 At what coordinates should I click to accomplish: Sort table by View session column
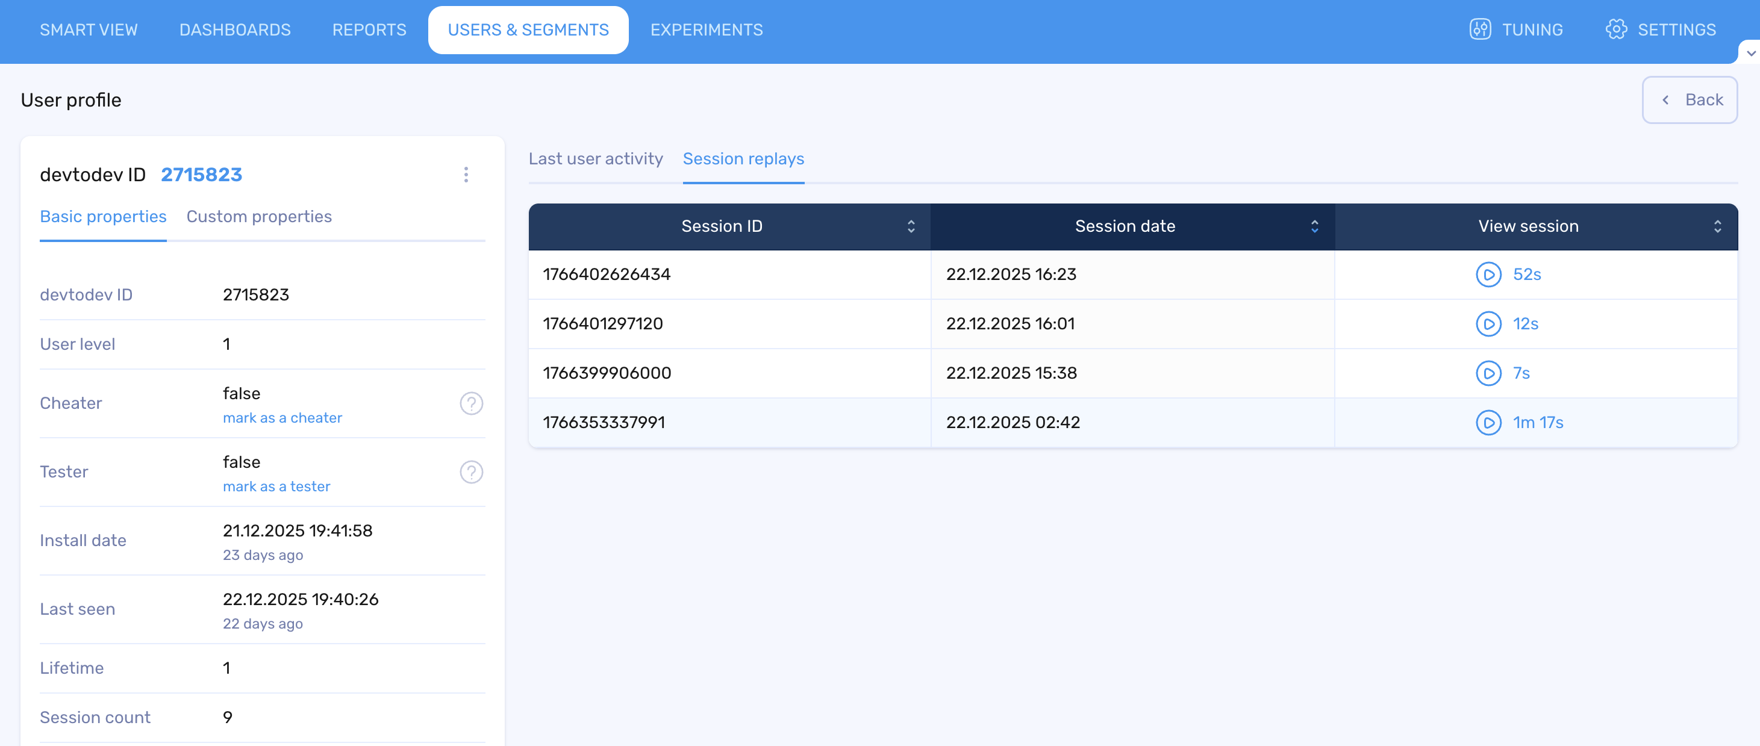pos(1717,226)
